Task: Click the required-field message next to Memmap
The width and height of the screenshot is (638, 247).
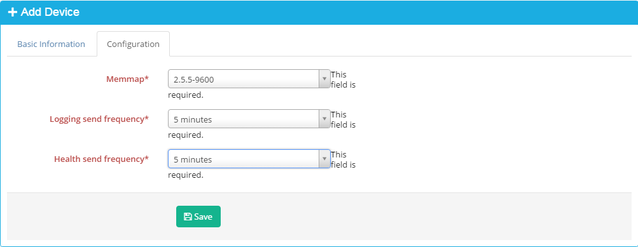Action: [261, 85]
